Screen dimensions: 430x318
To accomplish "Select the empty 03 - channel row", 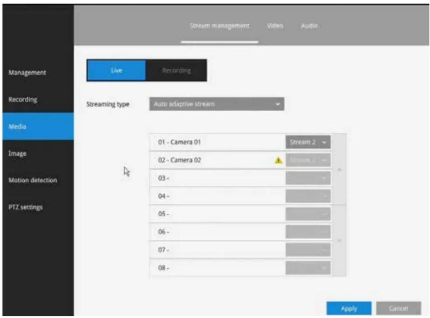I will click(240, 178).
